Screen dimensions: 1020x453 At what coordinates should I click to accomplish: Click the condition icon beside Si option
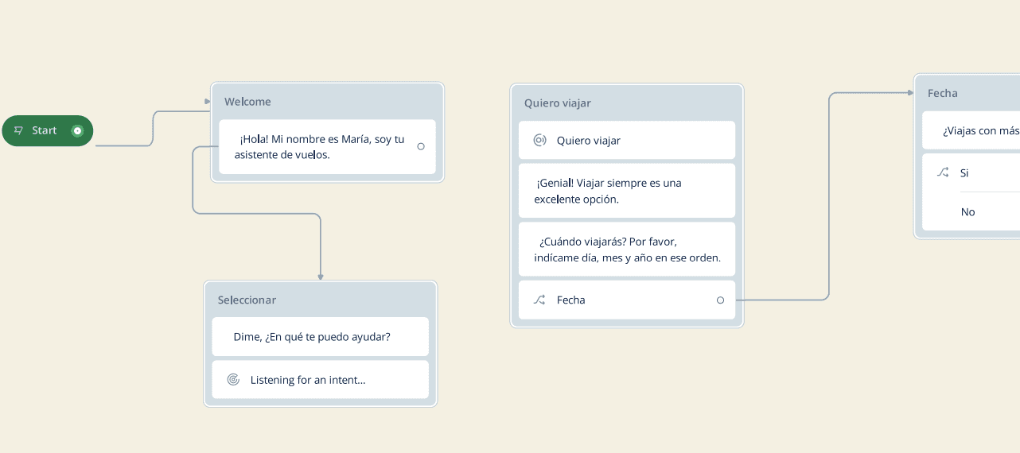pyautogui.click(x=943, y=172)
